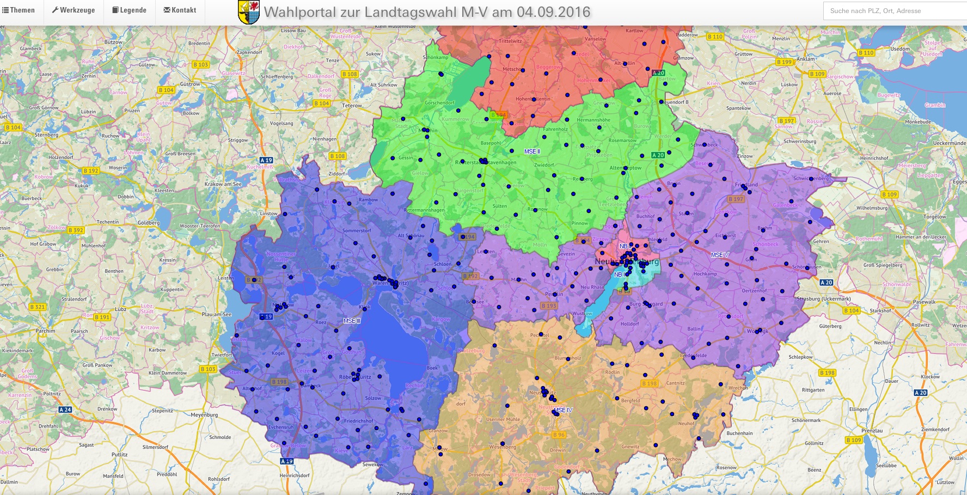Screen dimensions: 967x495
Task: Expand the Themen layer list
Action: coord(19,10)
